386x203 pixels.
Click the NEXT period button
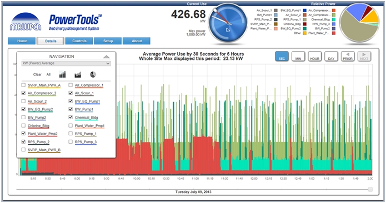[364, 56]
